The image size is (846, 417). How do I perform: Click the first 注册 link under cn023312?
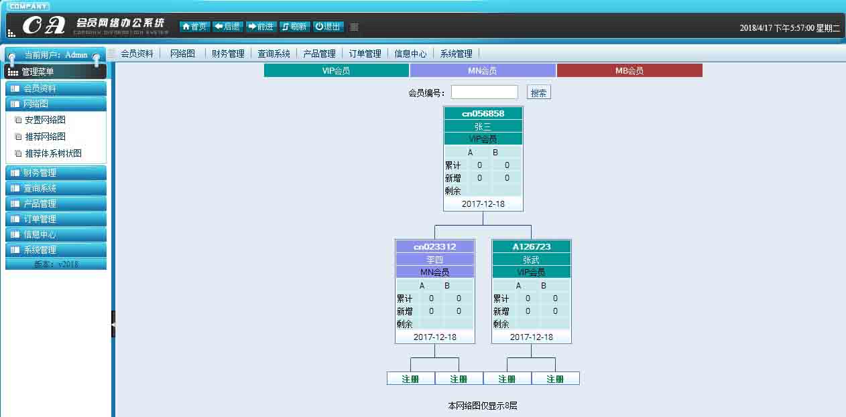pyautogui.click(x=410, y=379)
